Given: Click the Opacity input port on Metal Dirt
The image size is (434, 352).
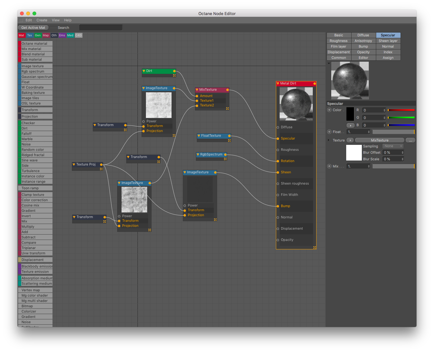Looking at the screenshot, I should pyautogui.click(x=278, y=240).
